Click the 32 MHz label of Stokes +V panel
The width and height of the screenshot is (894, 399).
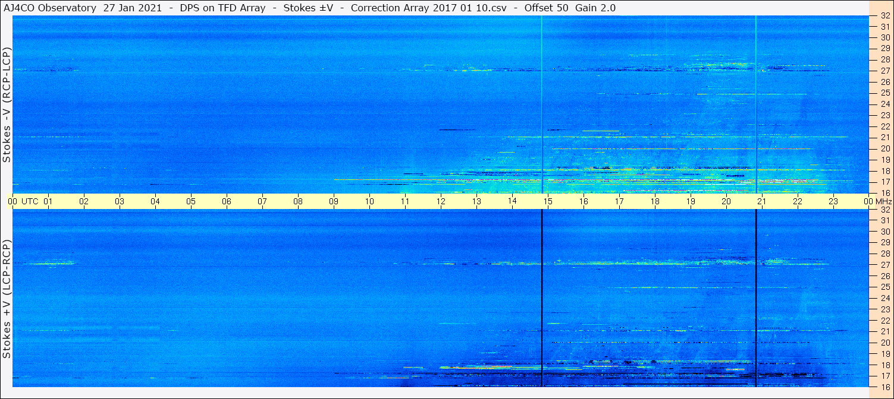click(884, 210)
